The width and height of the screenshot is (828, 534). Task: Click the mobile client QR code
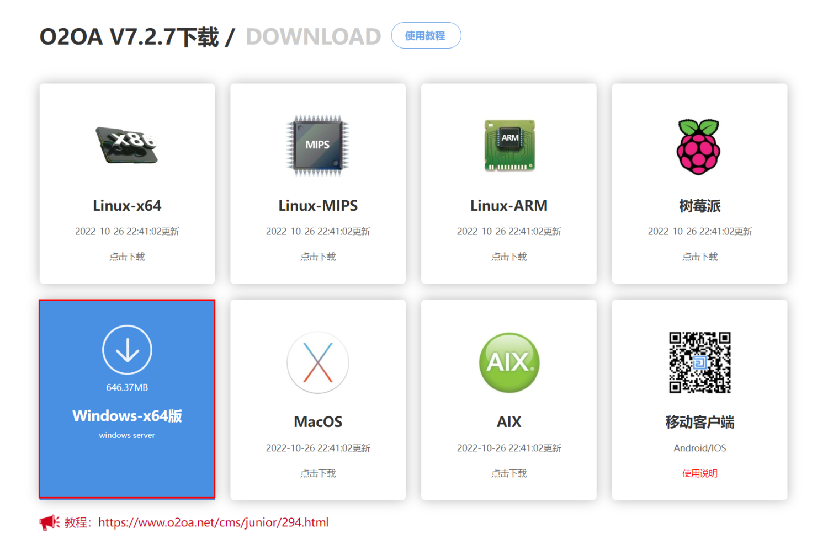click(x=699, y=362)
